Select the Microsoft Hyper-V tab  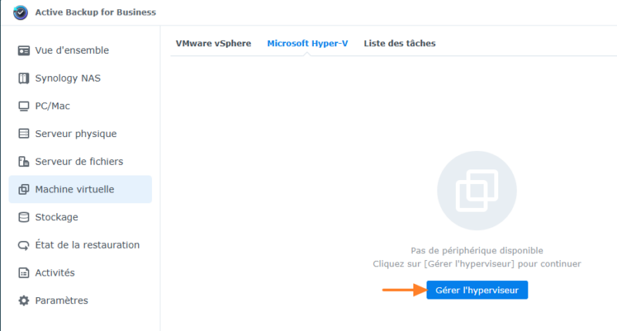(307, 44)
